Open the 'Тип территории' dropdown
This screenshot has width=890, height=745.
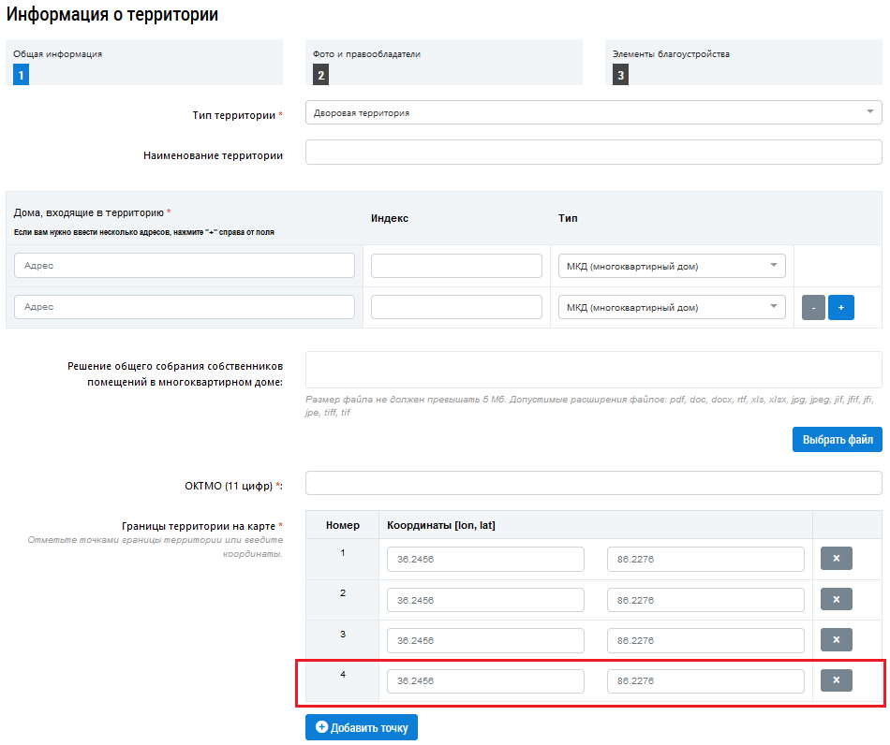593,112
